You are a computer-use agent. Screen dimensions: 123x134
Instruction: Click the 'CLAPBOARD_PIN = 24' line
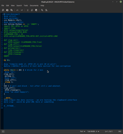(13, 34)
